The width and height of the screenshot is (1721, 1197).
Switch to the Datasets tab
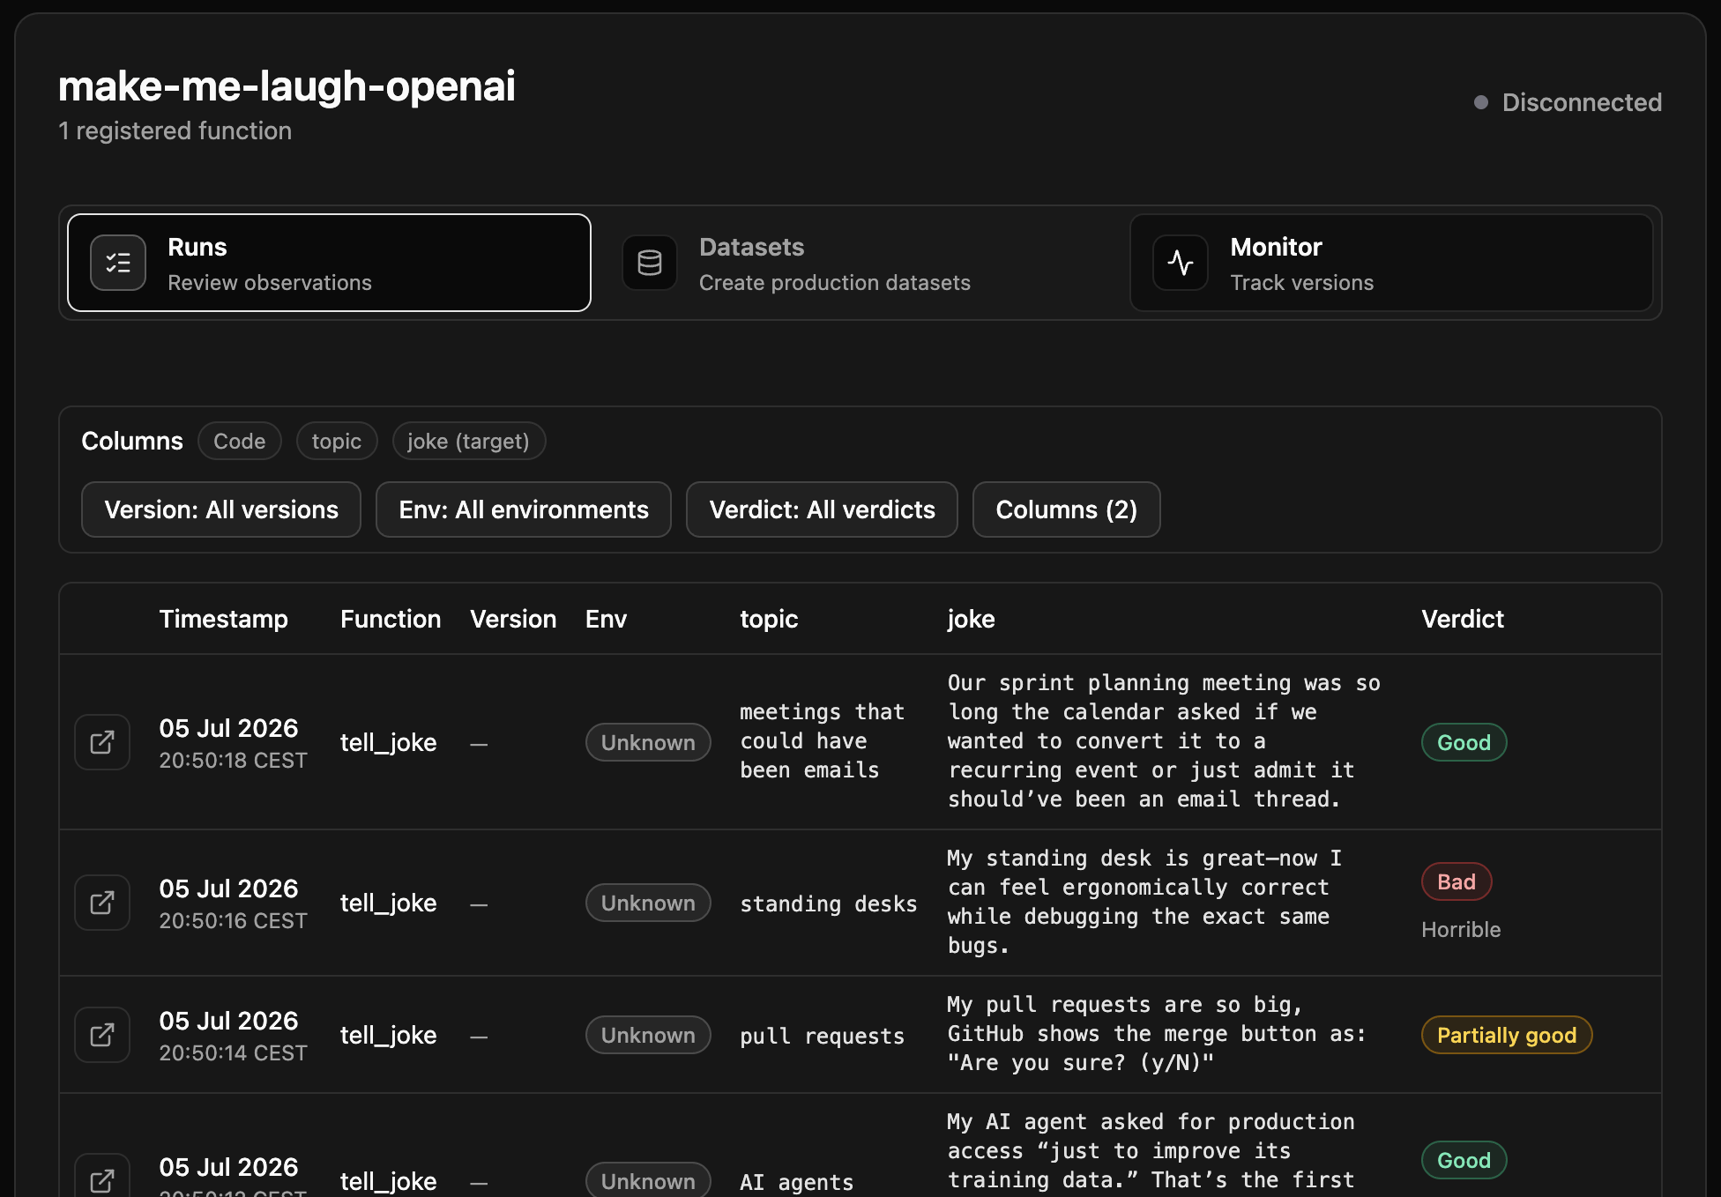point(860,263)
